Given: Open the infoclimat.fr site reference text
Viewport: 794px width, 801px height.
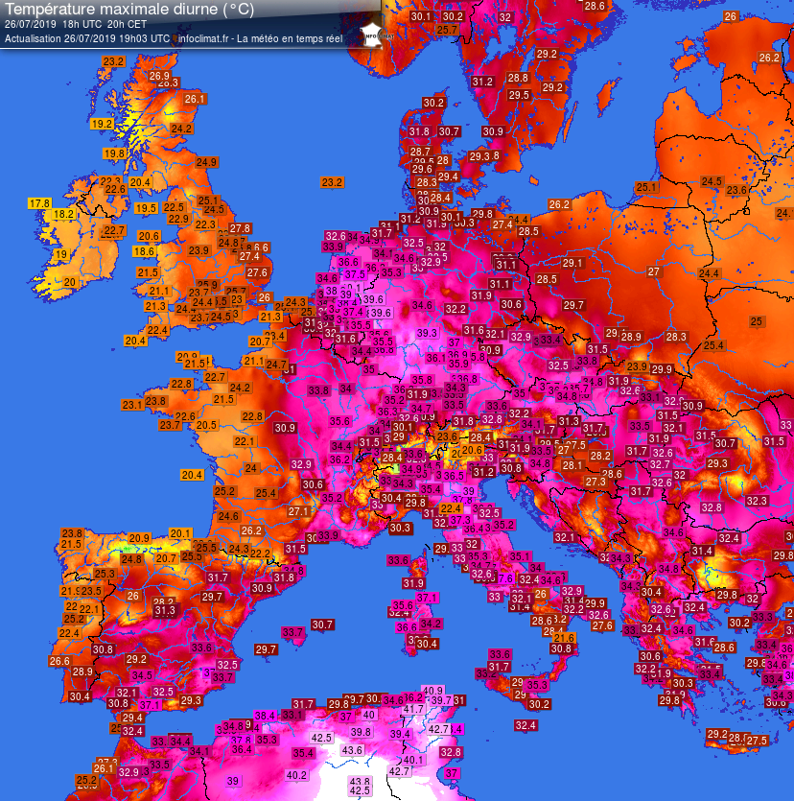Looking at the screenshot, I should tap(202, 38).
